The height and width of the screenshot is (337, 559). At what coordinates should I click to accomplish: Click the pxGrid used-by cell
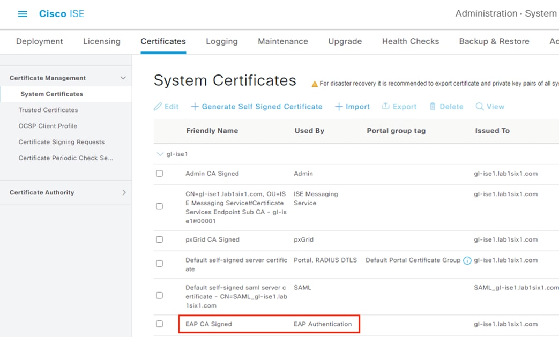(x=304, y=239)
